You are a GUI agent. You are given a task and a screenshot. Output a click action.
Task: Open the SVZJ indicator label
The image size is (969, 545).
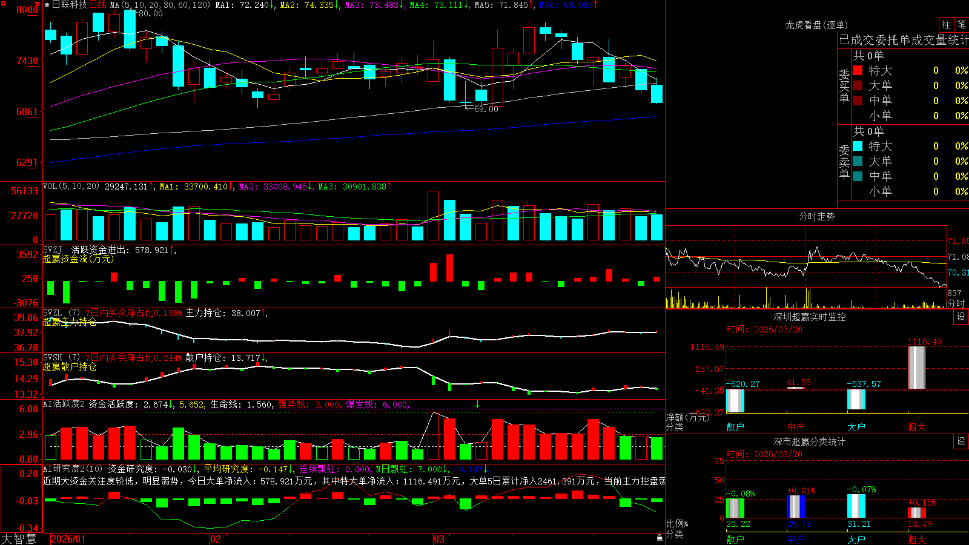53,249
